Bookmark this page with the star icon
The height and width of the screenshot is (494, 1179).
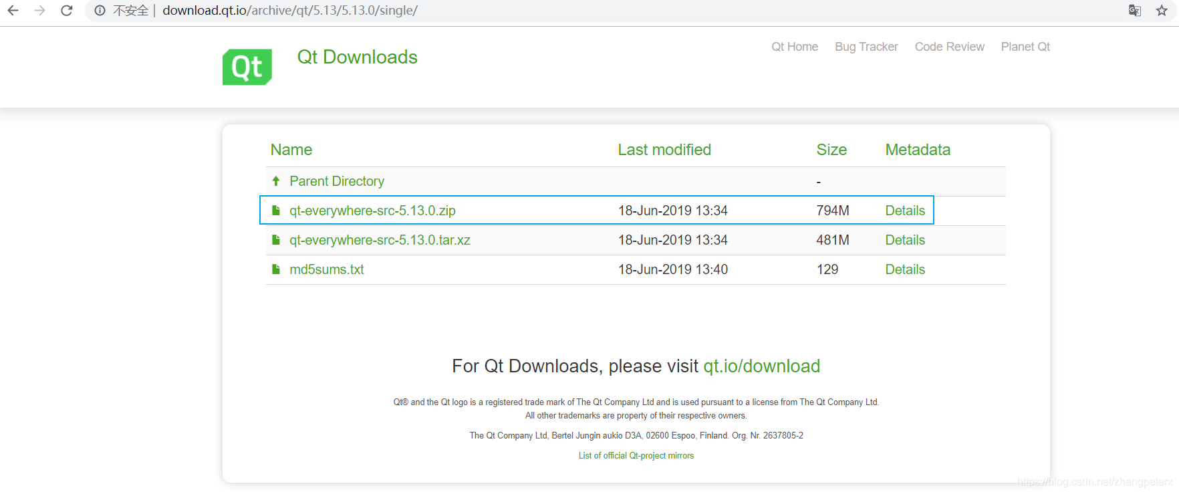tap(1162, 11)
